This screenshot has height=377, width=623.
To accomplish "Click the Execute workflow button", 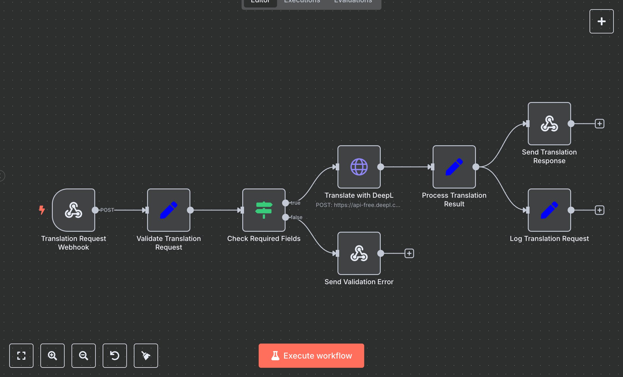I will (311, 355).
